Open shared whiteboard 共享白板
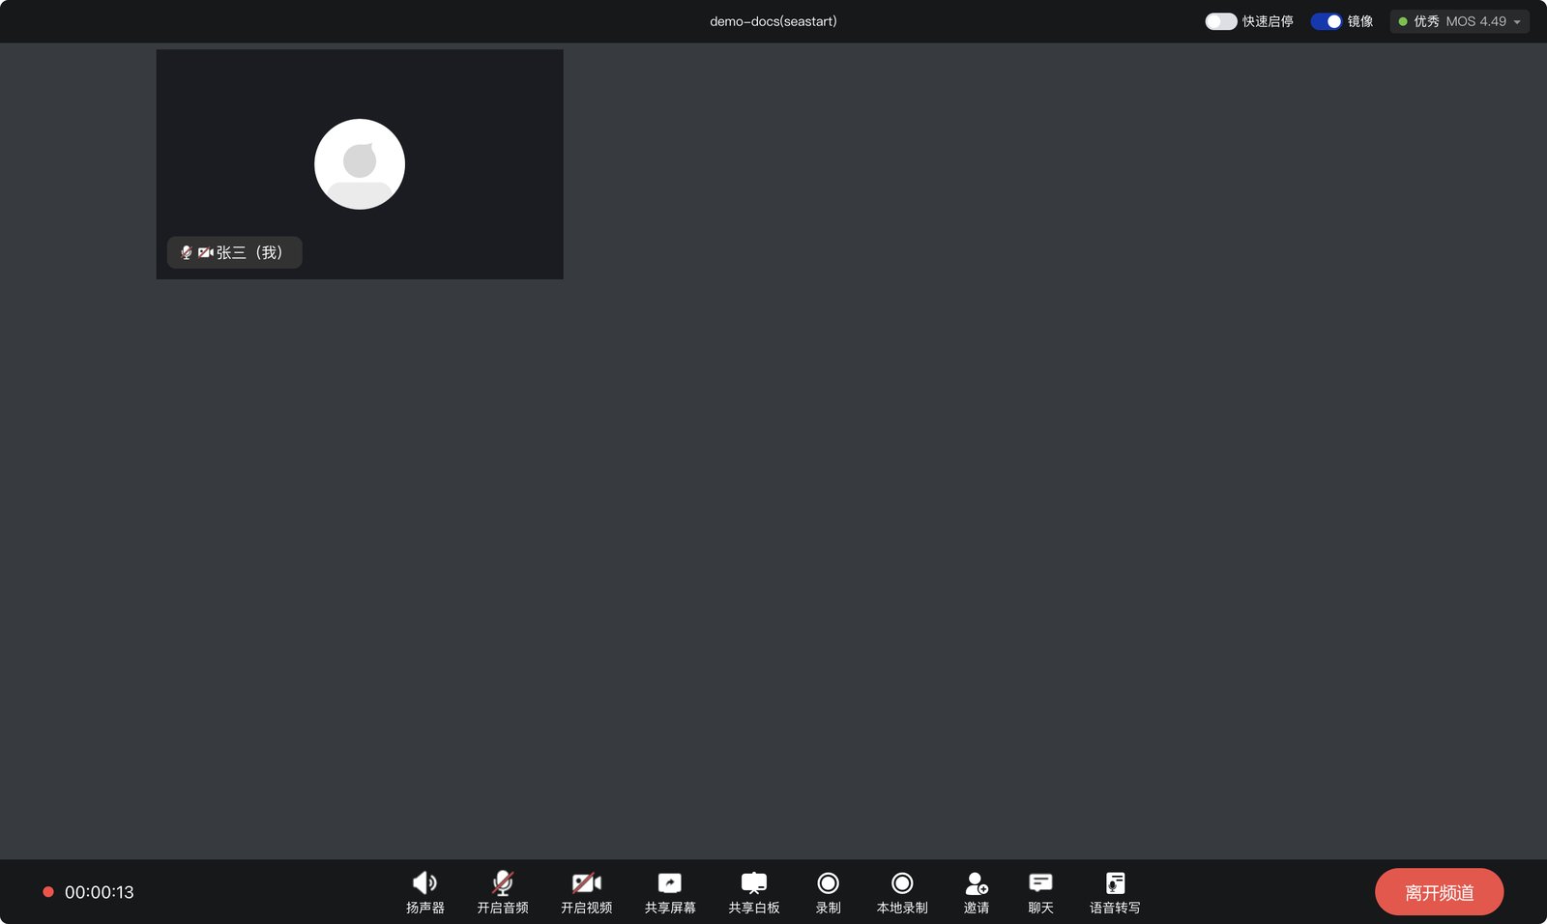Viewport: 1547px width, 924px height. tap(754, 892)
